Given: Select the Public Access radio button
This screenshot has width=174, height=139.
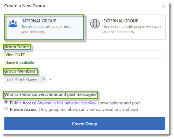Looking at the screenshot, I should click(6, 102).
